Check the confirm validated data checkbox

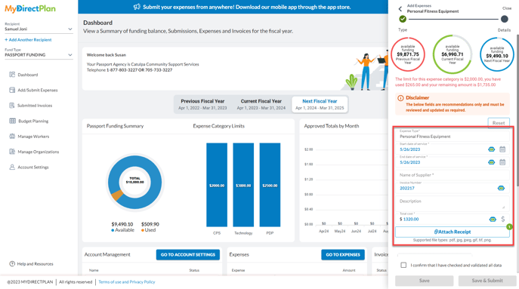(x=403, y=265)
